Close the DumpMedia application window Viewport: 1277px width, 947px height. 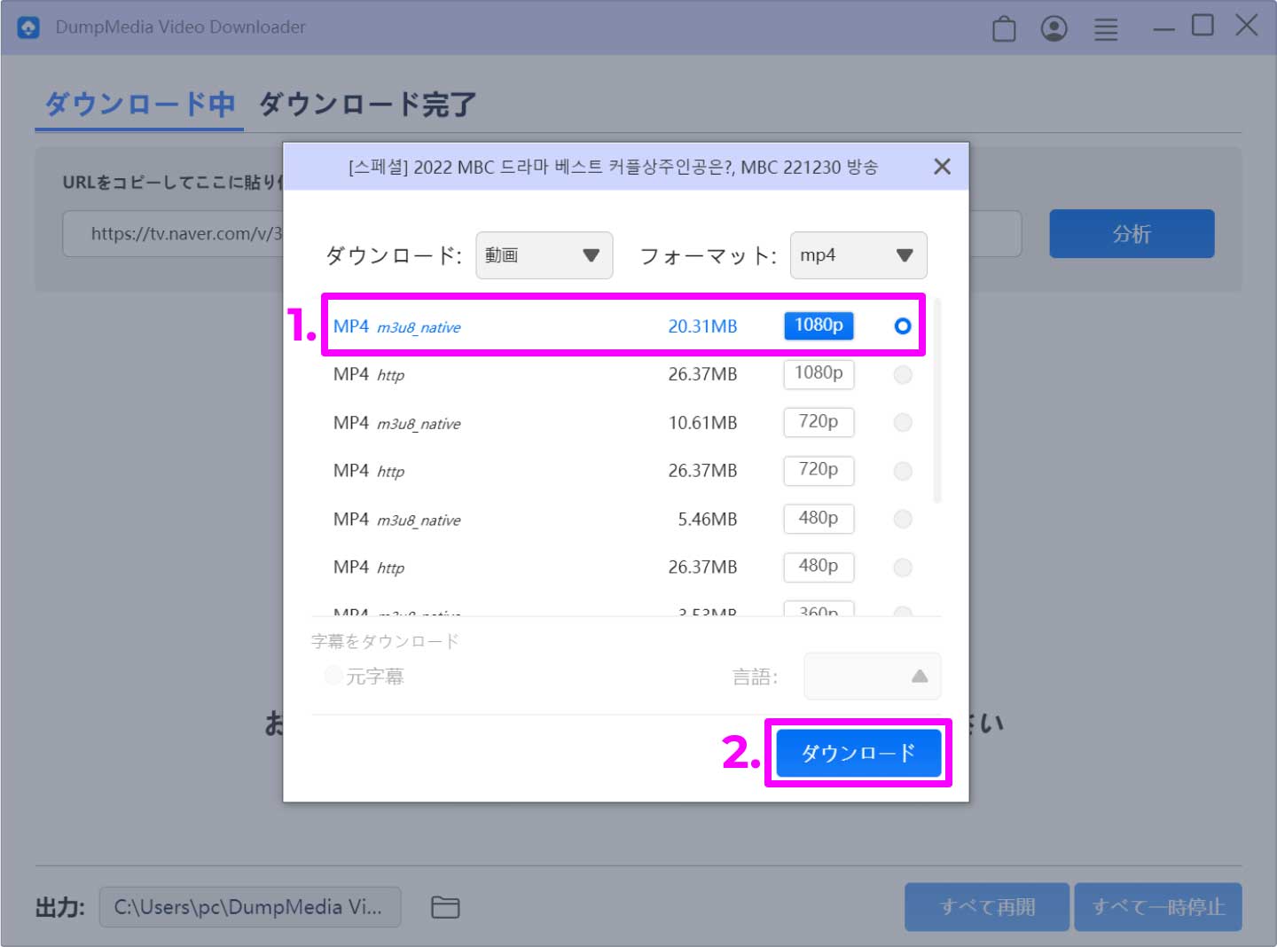tap(1247, 26)
